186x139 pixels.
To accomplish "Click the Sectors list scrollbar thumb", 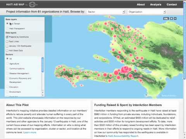I will (43, 65).
